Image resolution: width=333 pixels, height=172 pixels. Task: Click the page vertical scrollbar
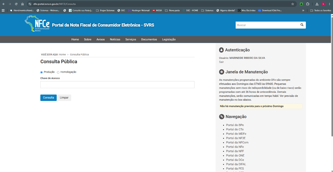pyautogui.click(x=332, y=75)
